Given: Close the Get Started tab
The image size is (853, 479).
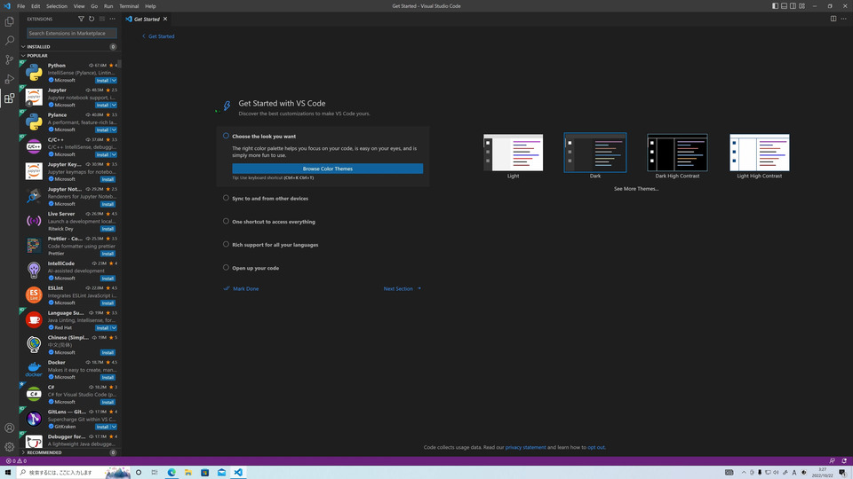Looking at the screenshot, I should (165, 19).
